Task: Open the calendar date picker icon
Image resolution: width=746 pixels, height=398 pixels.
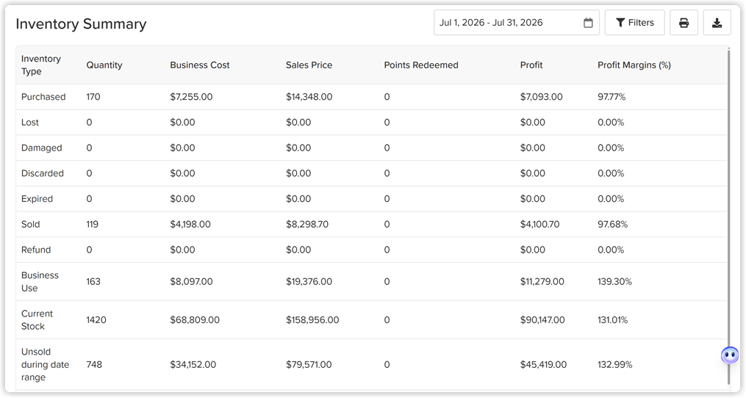Action: coord(588,23)
